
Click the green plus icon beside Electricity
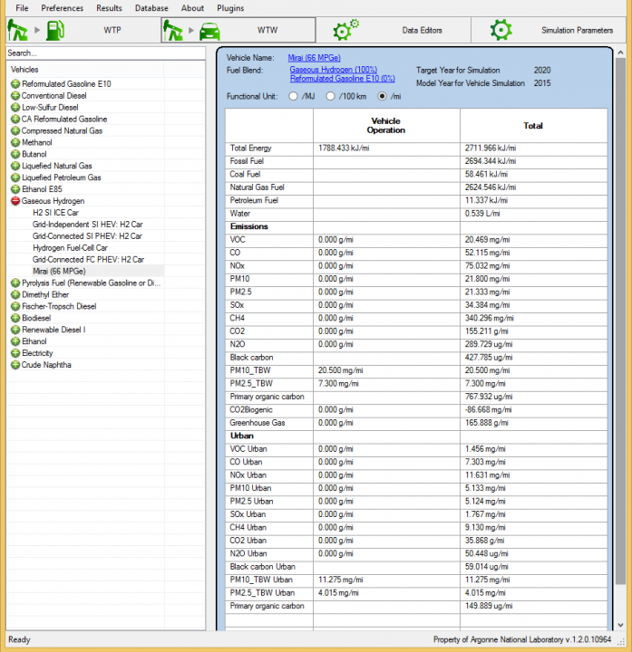(15, 353)
